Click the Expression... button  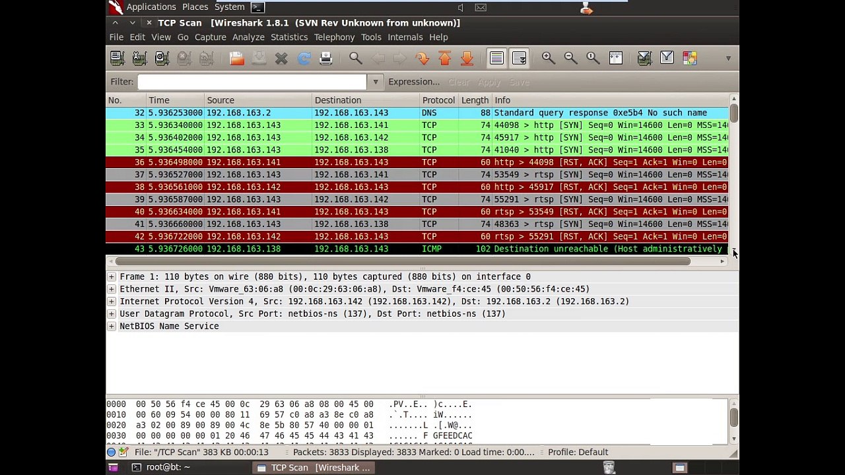click(414, 82)
